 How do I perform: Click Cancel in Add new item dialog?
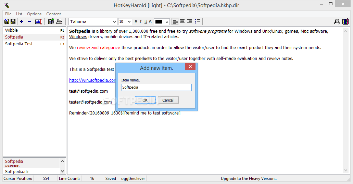click(168, 100)
